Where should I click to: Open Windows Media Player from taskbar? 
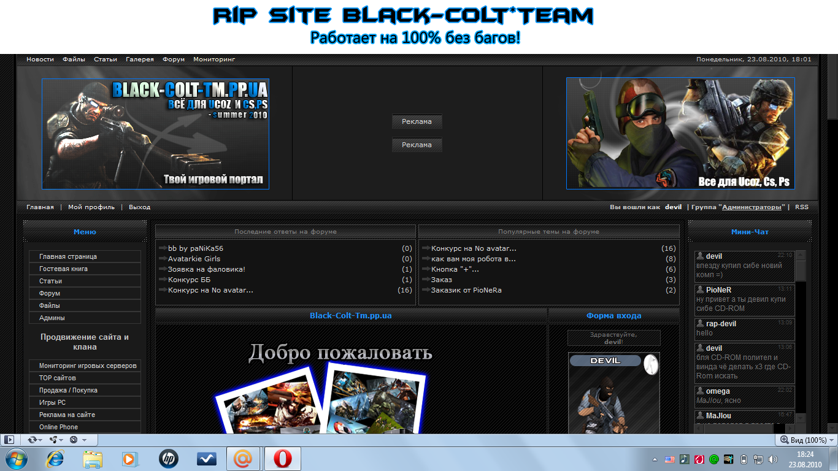(130, 459)
